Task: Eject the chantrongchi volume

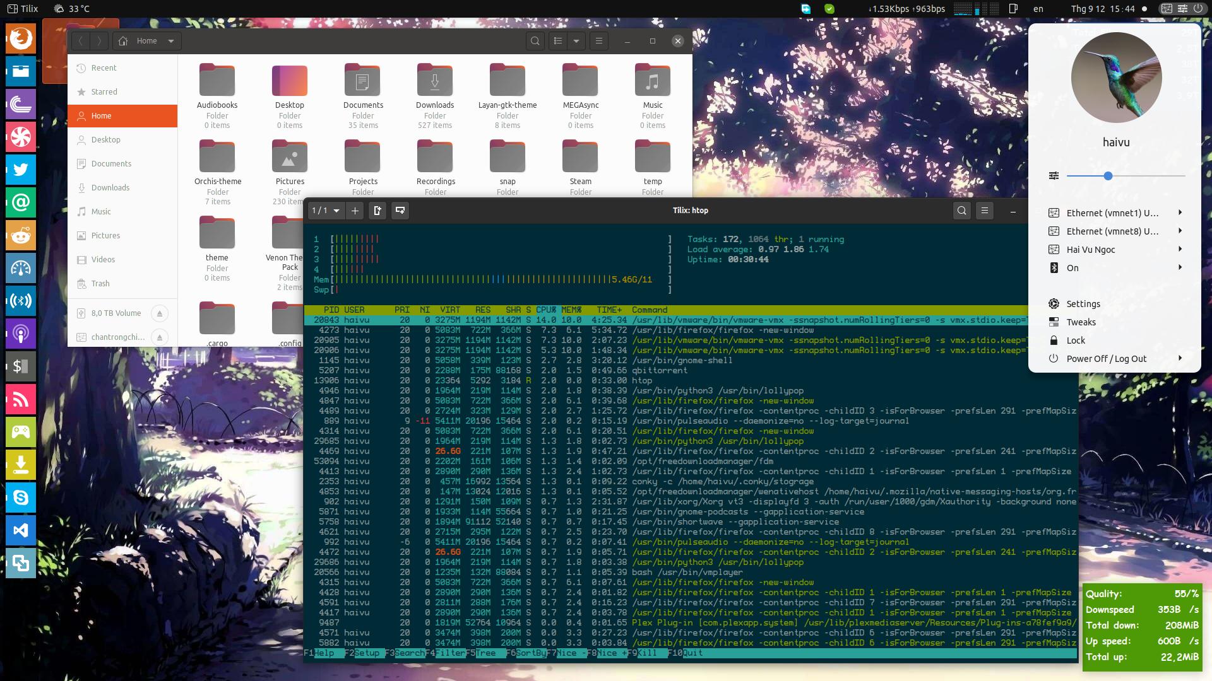Action: pyautogui.click(x=160, y=337)
